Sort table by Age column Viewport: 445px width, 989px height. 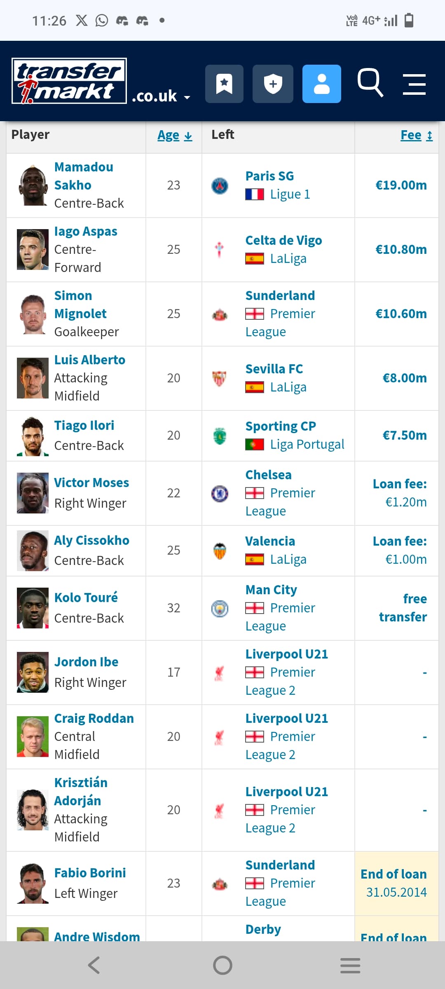click(174, 135)
